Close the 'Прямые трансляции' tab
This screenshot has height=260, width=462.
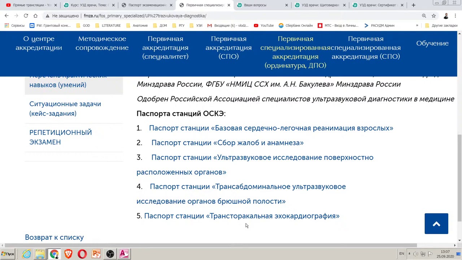[56, 5]
